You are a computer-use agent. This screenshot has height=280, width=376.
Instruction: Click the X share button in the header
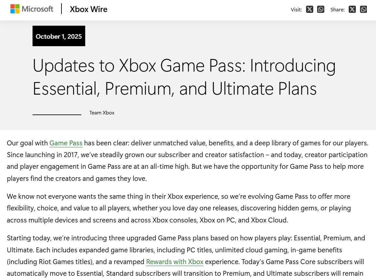tap(352, 9)
